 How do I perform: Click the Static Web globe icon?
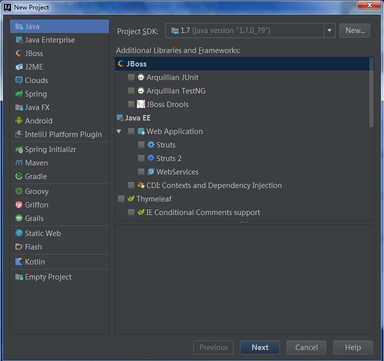(19, 233)
